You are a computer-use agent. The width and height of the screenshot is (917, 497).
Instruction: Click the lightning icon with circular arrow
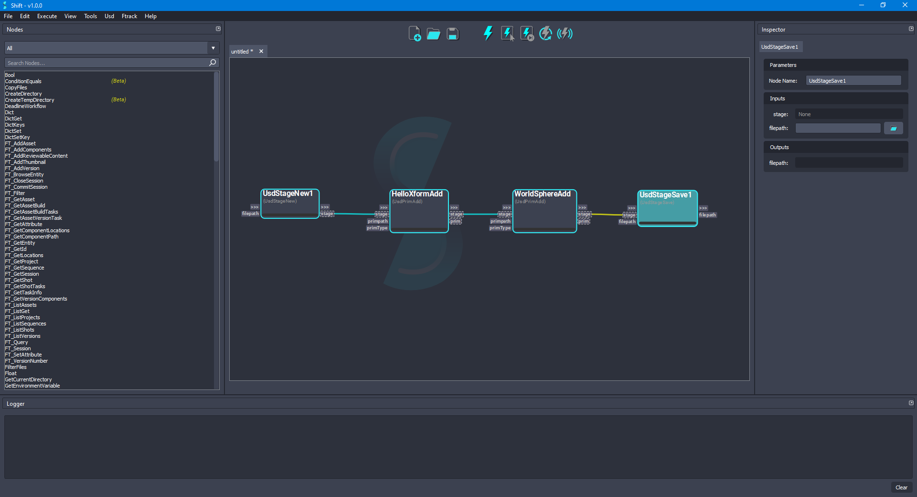(x=545, y=33)
